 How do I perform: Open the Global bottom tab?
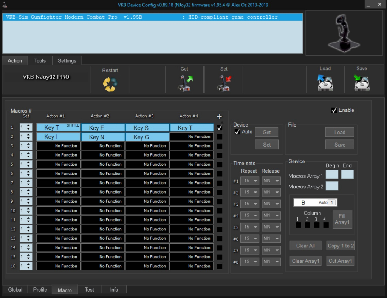(x=15, y=290)
